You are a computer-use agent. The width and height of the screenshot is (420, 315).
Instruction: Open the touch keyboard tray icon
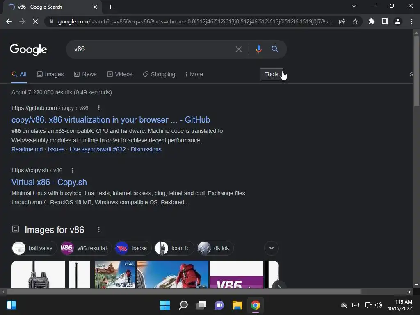pos(356,305)
